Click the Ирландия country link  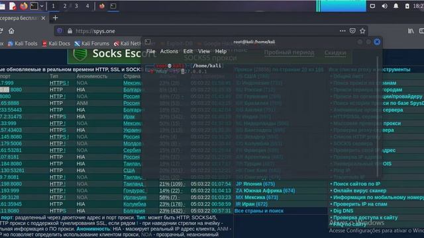134,197
